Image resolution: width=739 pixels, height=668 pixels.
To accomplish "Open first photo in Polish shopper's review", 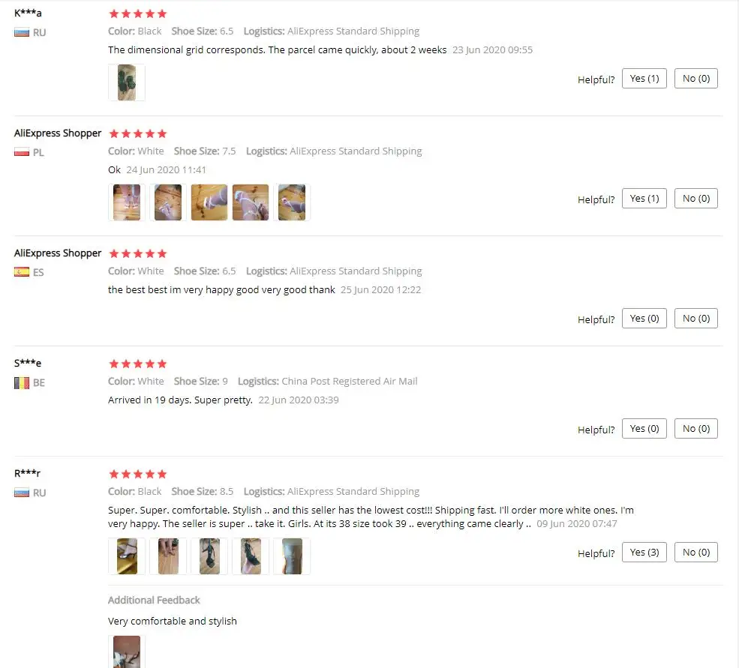I will [x=126, y=202].
